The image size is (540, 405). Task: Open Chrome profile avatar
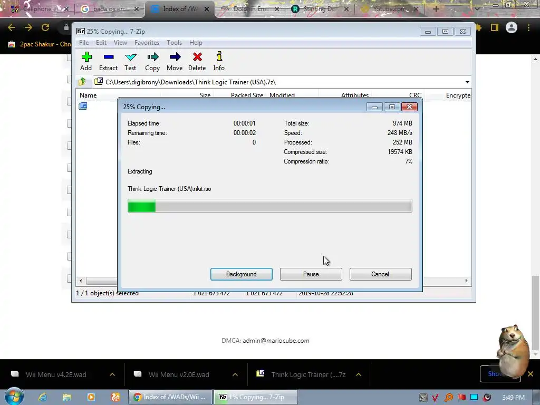pos(512,27)
